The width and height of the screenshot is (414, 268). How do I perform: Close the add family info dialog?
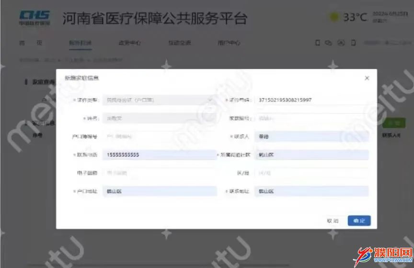[367, 78]
